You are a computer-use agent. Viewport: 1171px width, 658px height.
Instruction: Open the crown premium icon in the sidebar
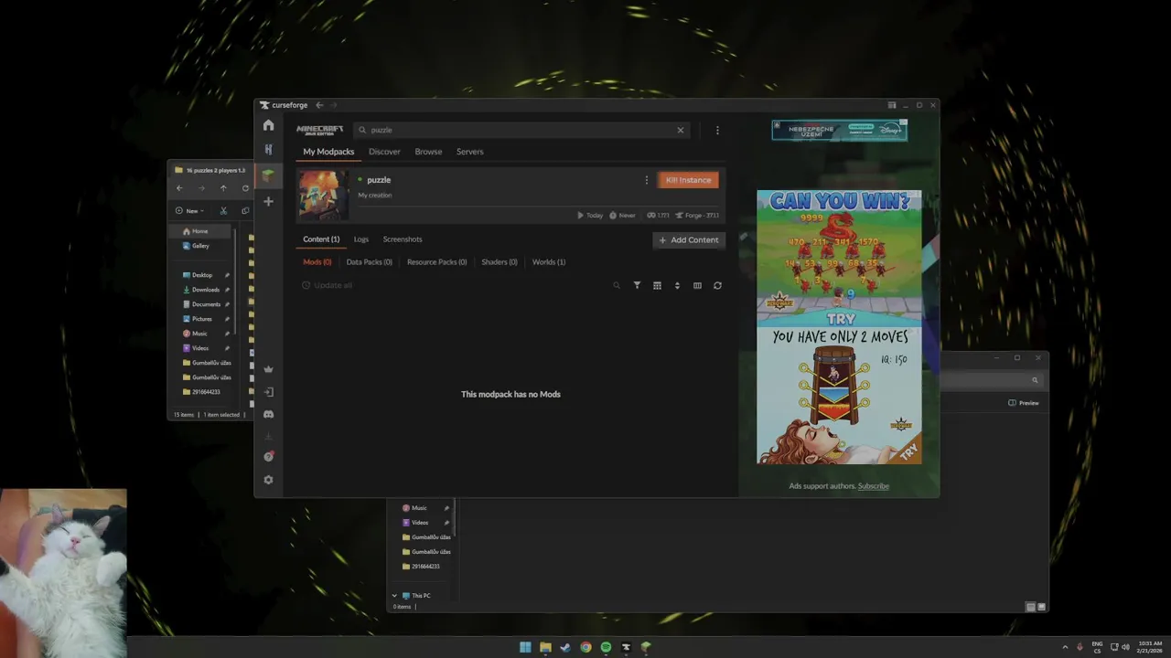pos(268,369)
